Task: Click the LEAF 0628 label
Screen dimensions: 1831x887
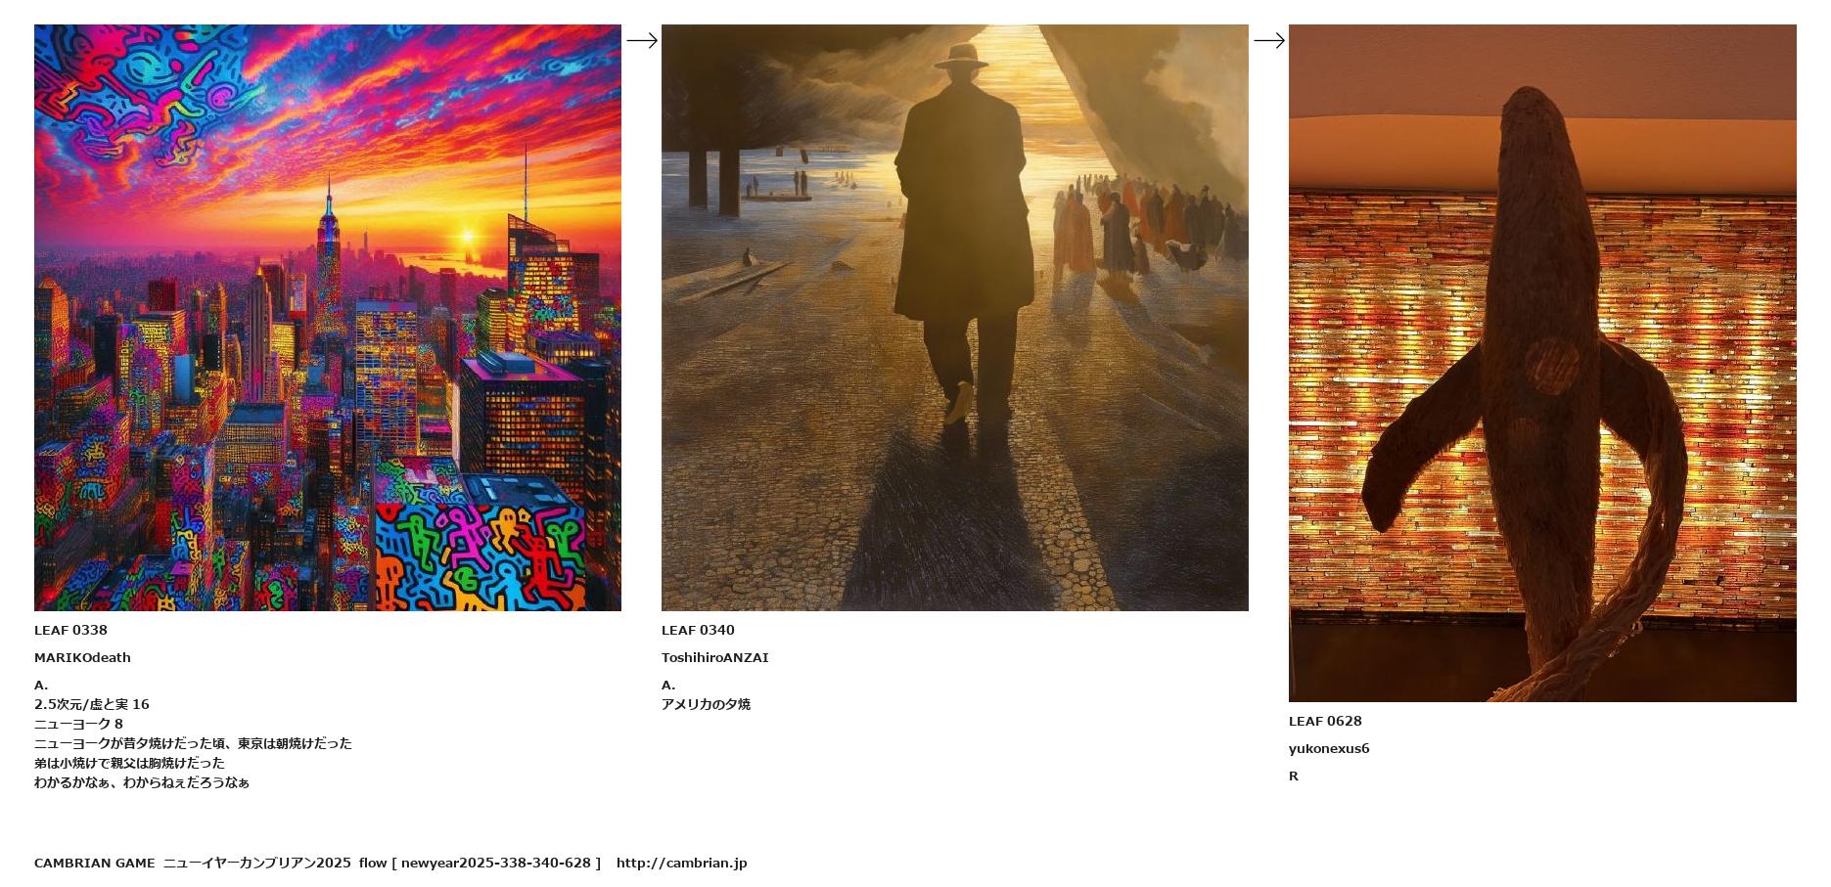Action: tap(1325, 721)
